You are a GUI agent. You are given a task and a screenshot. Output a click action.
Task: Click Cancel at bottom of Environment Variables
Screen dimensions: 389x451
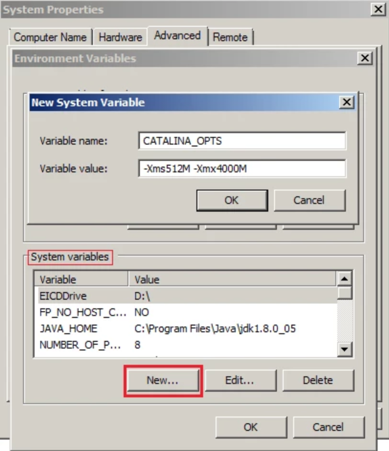click(328, 427)
